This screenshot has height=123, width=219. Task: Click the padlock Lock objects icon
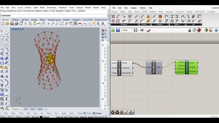pos(103,24)
